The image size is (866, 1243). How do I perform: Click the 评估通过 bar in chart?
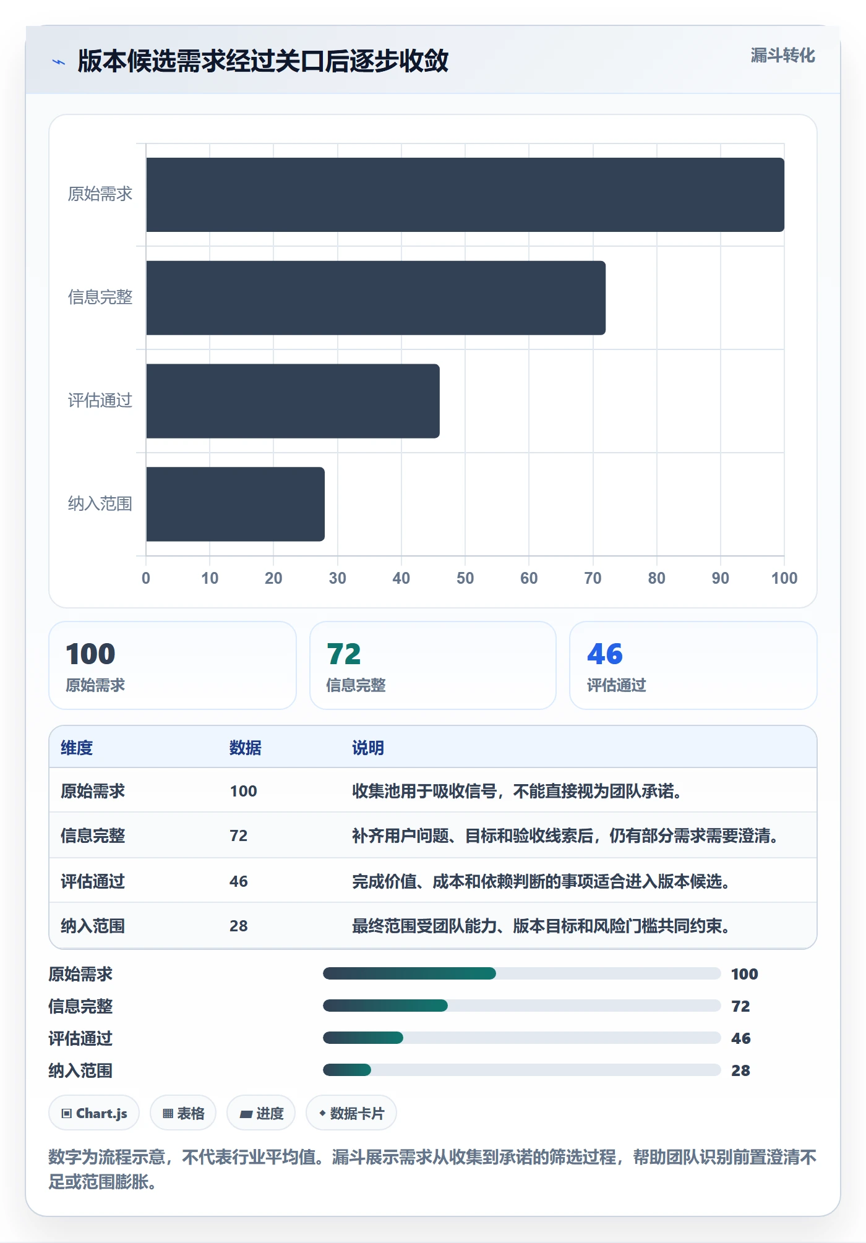click(x=293, y=401)
